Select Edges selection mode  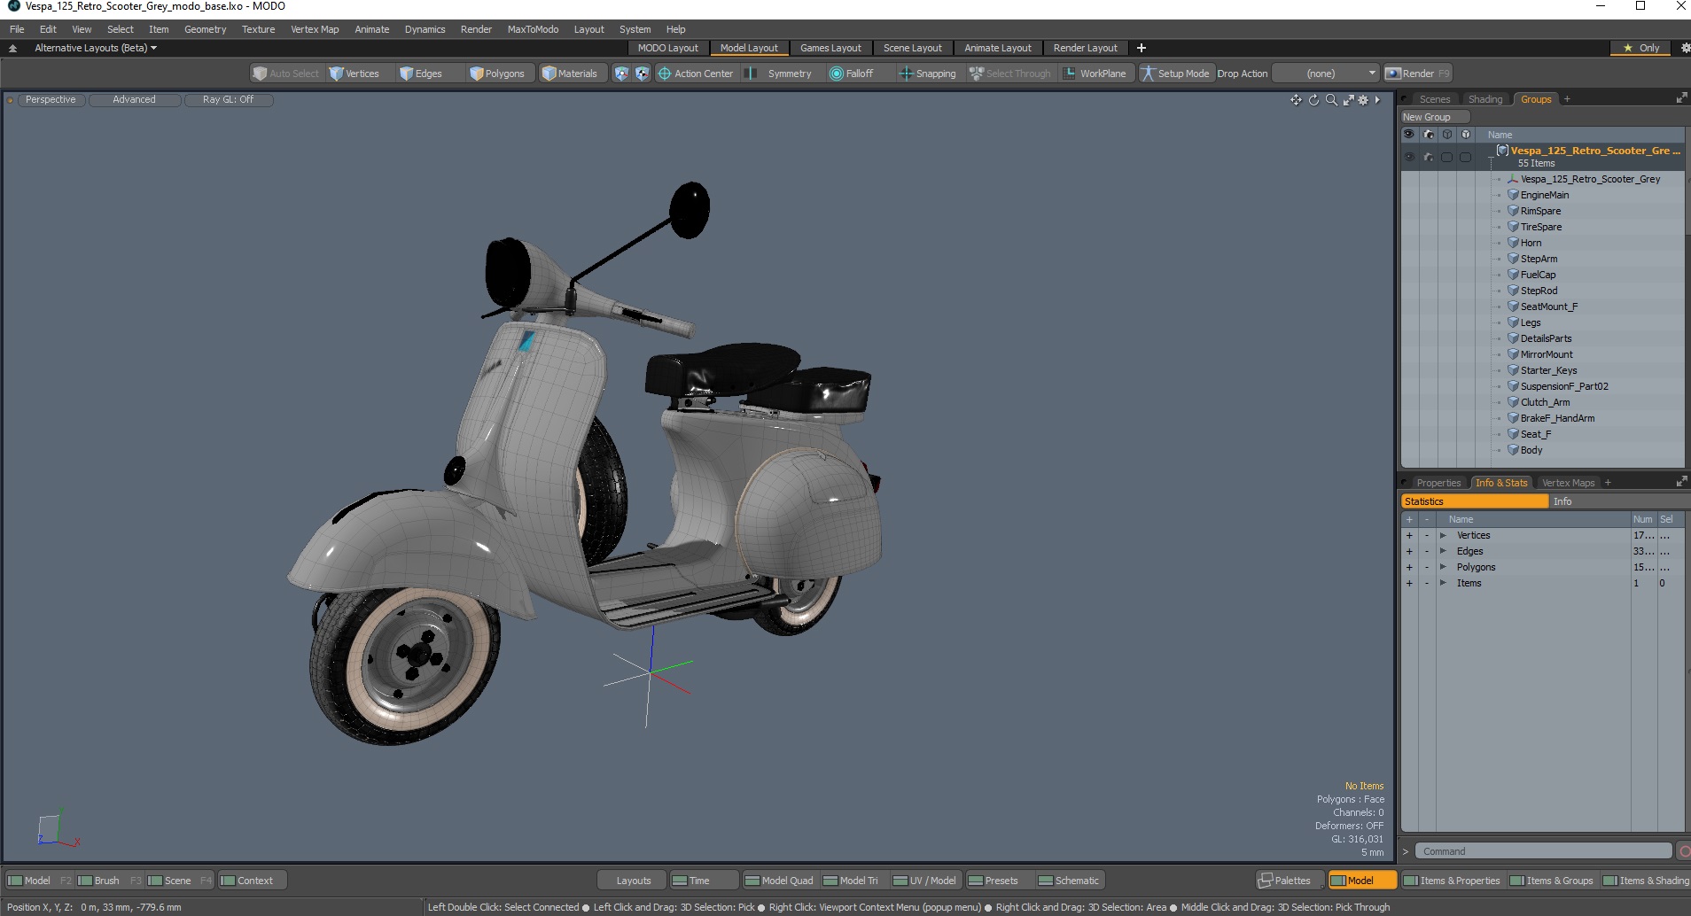tap(421, 74)
